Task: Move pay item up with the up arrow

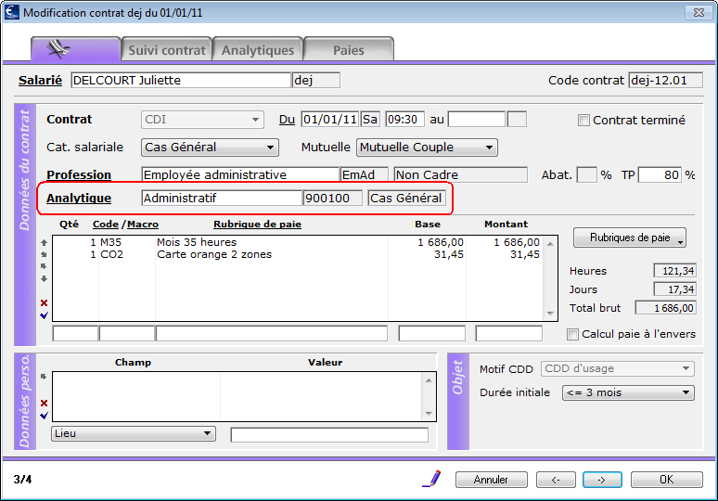Action: [44, 243]
